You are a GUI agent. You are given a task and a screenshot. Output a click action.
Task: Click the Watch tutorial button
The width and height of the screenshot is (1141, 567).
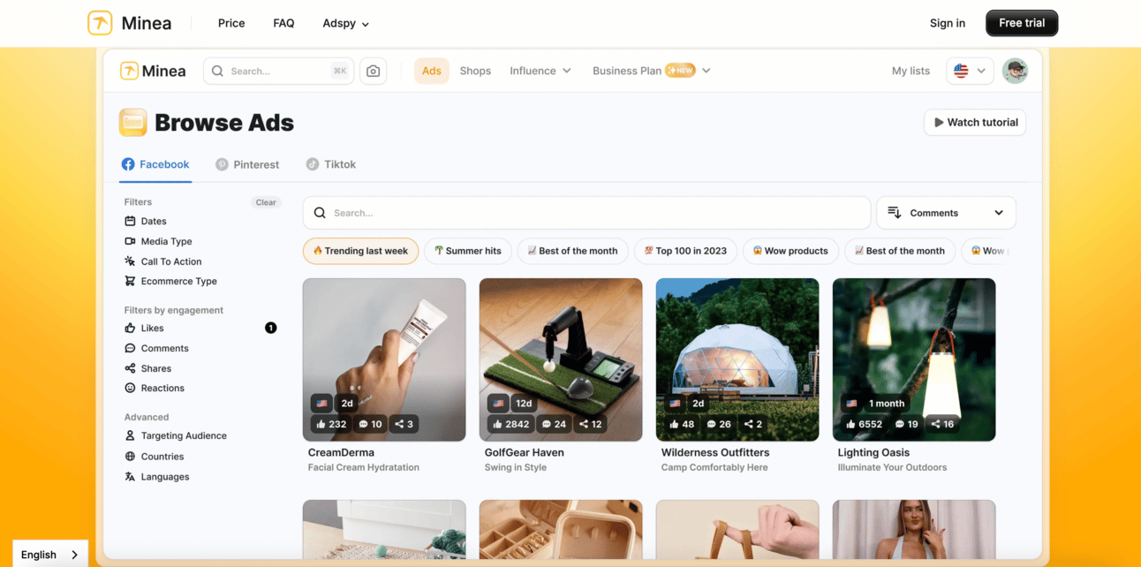pos(975,123)
